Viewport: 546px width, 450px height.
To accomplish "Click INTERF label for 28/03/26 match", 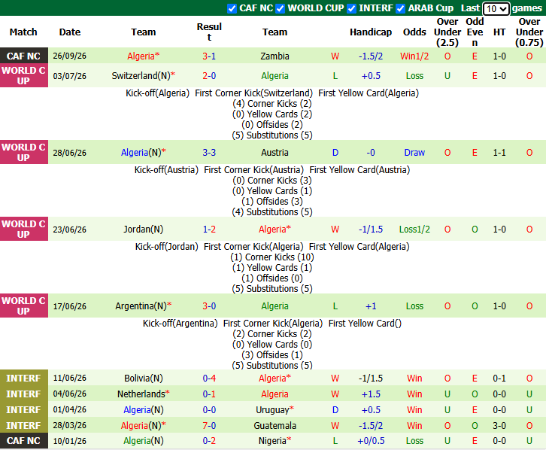I will (x=23, y=425).
